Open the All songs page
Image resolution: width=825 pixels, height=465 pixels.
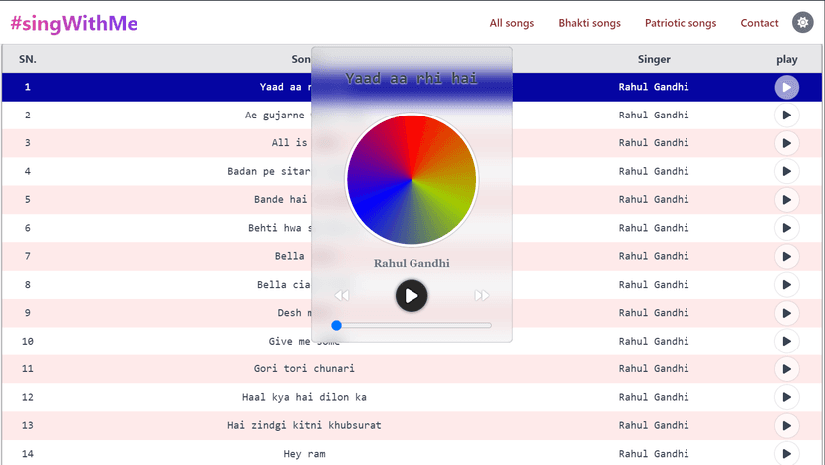click(x=512, y=23)
